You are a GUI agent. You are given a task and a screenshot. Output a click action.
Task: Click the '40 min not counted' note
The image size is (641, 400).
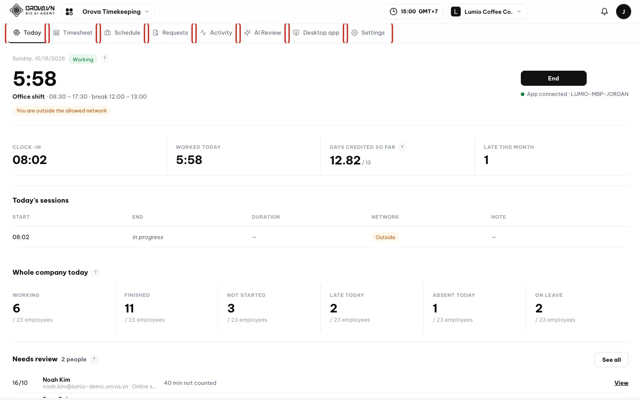point(190,383)
